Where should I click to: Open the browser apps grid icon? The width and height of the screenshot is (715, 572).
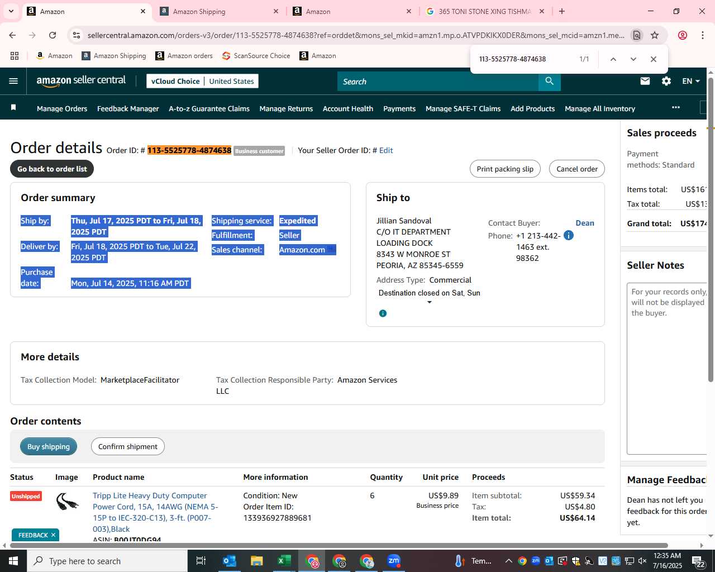(15, 56)
